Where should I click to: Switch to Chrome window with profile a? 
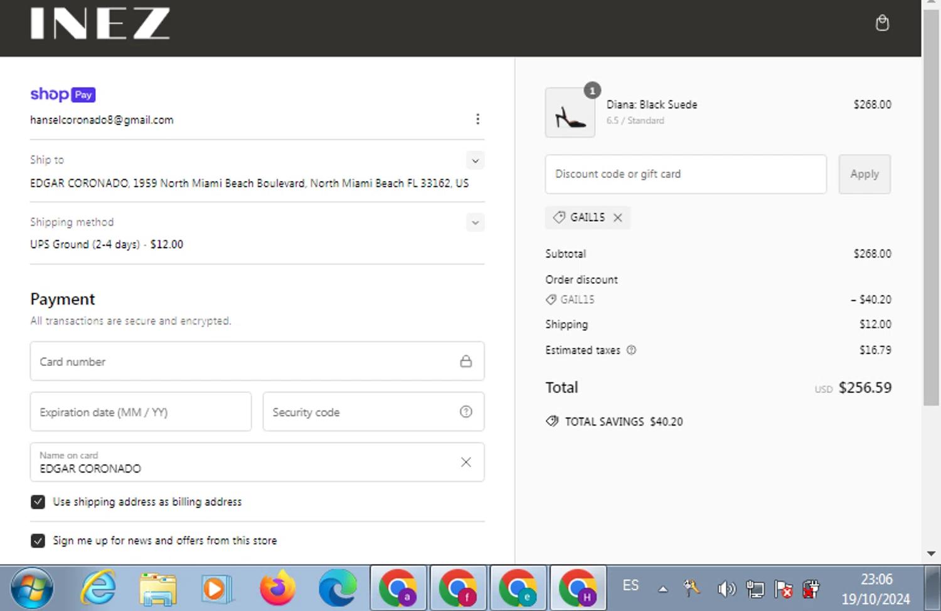pos(398,588)
